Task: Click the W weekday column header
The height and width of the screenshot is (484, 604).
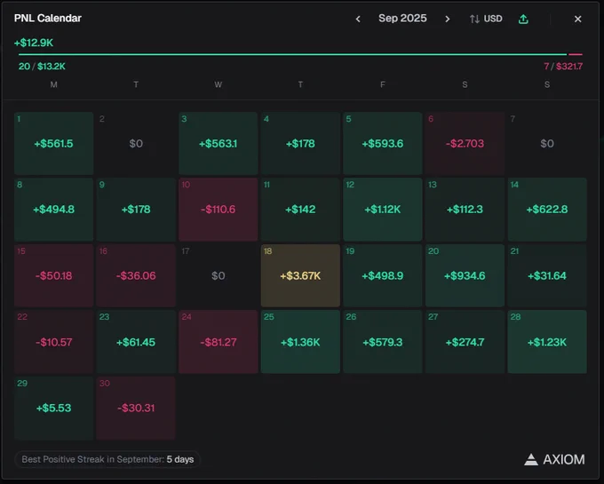Action: [x=218, y=84]
